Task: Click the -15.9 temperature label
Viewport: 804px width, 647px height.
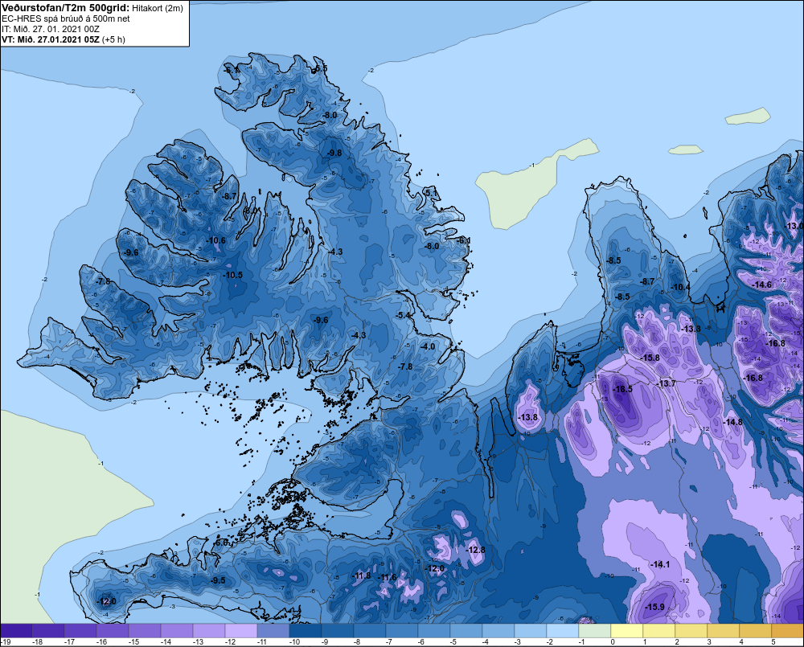Action: tap(654, 607)
